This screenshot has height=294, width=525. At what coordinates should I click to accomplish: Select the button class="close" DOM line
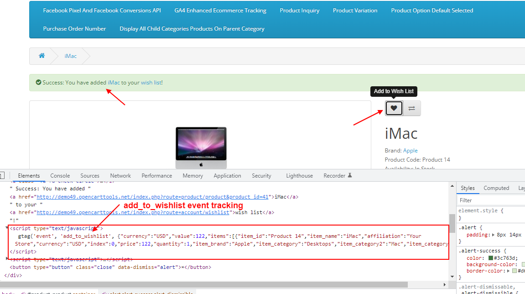tap(110, 267)
